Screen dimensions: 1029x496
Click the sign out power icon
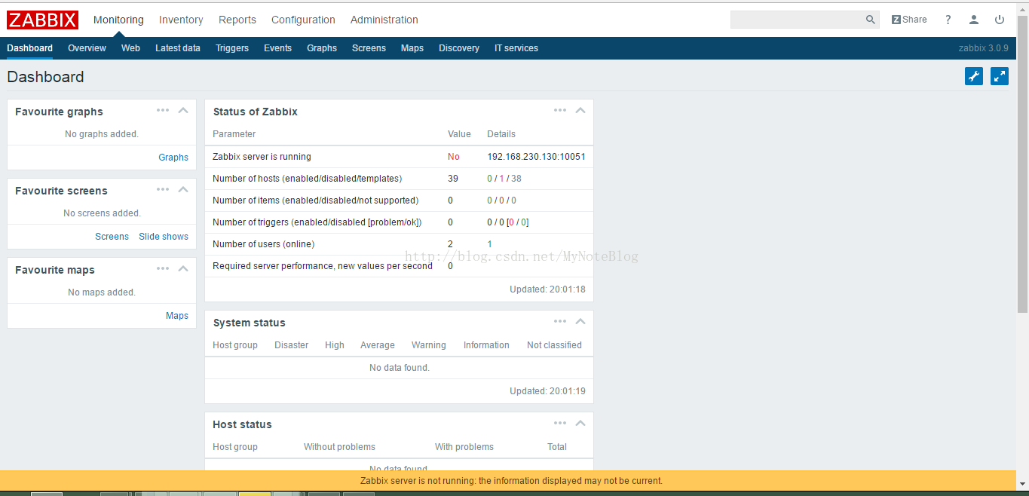[1000, 20]
